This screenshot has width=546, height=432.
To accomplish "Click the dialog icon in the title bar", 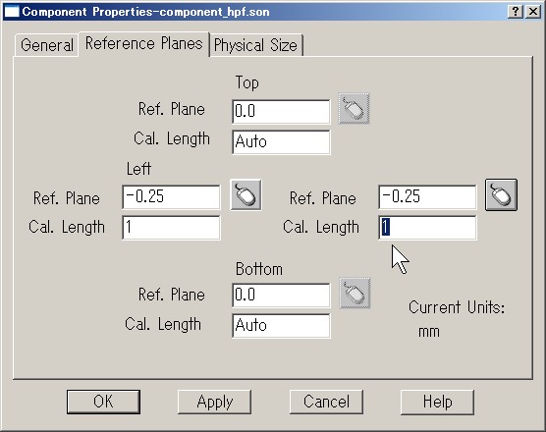I will pyautogui.click(x=11, y=12).
